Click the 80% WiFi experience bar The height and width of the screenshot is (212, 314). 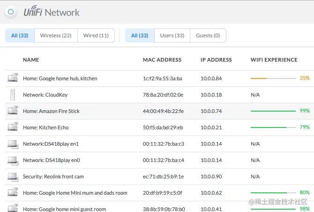pyautogui.click(x=273, y=193)
